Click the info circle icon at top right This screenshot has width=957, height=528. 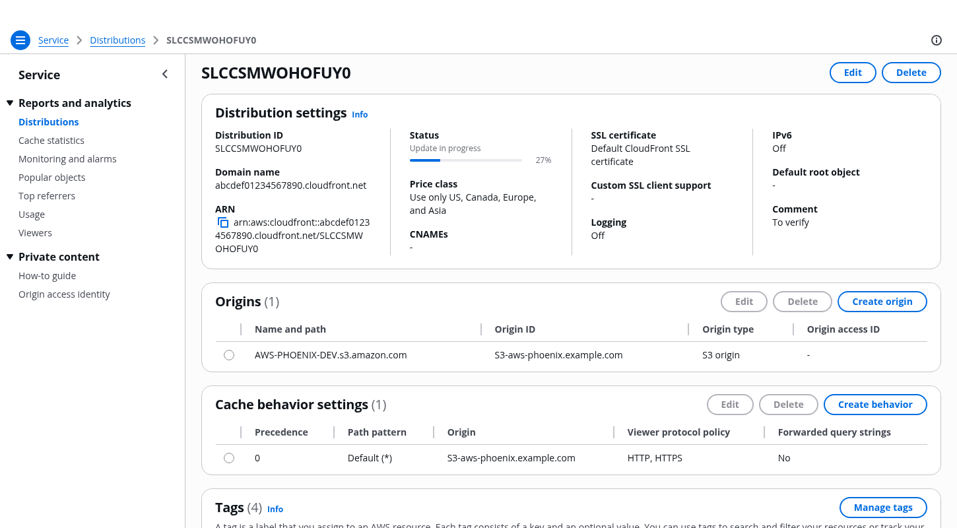click(x=936, y=40)
